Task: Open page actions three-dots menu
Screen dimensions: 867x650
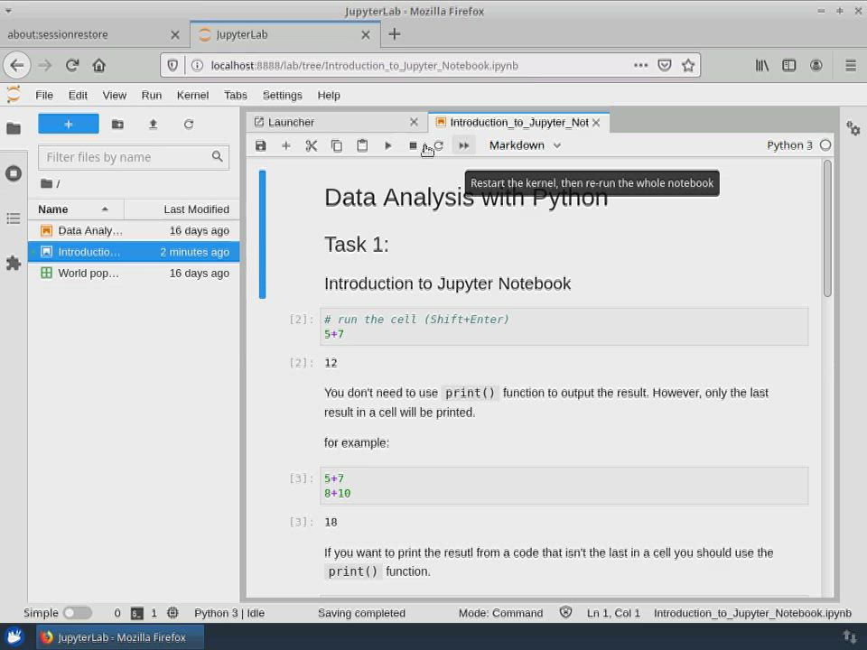Action: (x=641, y=65)
